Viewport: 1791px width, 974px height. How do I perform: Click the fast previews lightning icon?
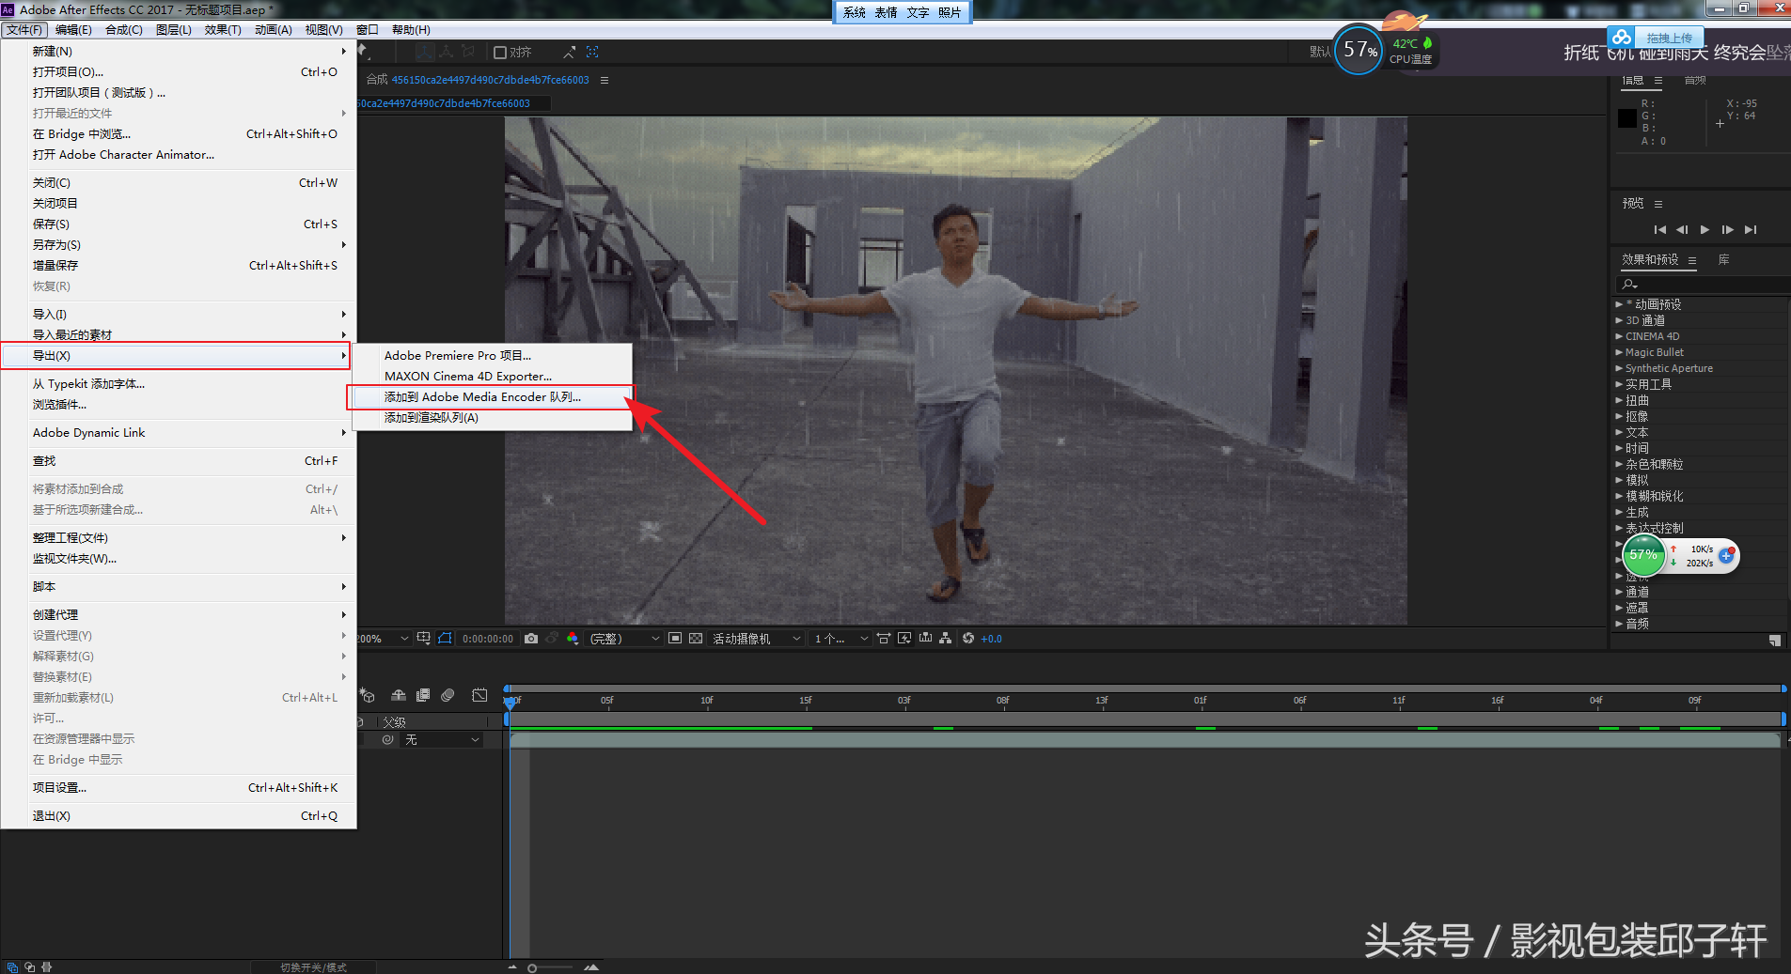point(904,639)
